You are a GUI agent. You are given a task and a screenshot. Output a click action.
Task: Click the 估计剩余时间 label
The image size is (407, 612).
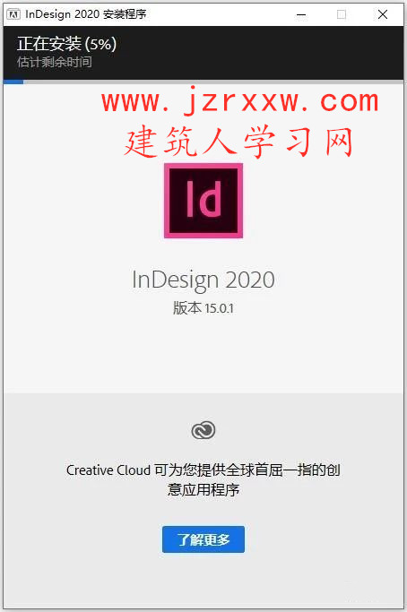pos(55,62)
